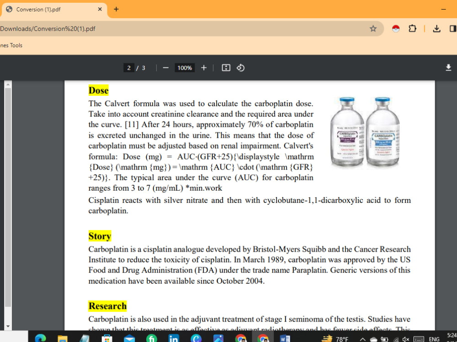
Task: Click the Dose heading
Action: tap(99, 90)
